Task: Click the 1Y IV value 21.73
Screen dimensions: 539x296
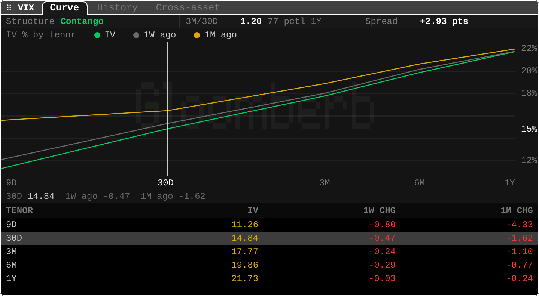Action: [245, 279]
